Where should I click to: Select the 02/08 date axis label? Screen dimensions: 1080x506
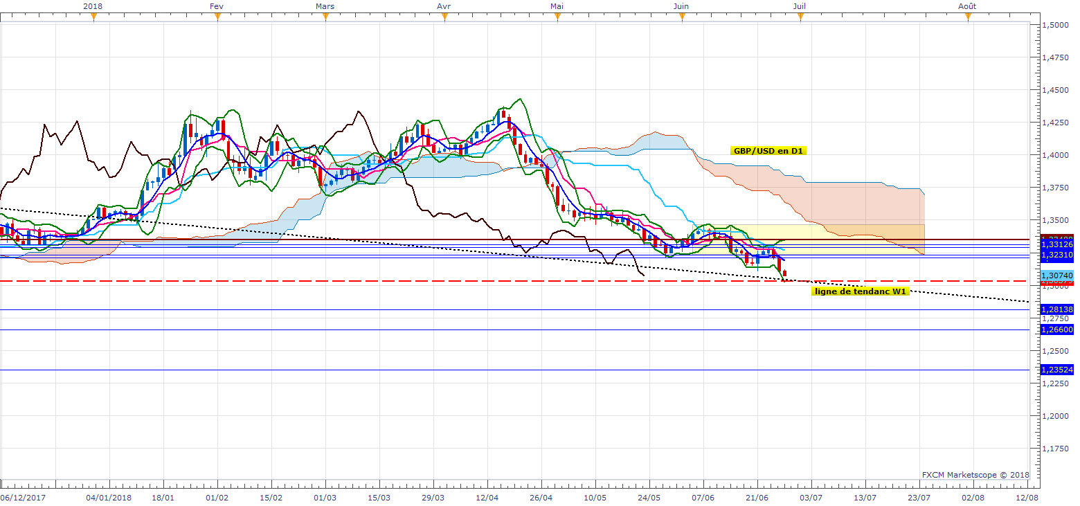pos(973,497)
